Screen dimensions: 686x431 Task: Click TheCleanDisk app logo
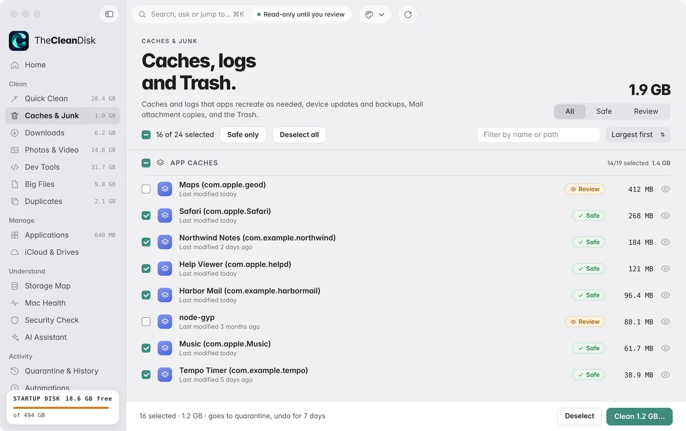[19, 40]
